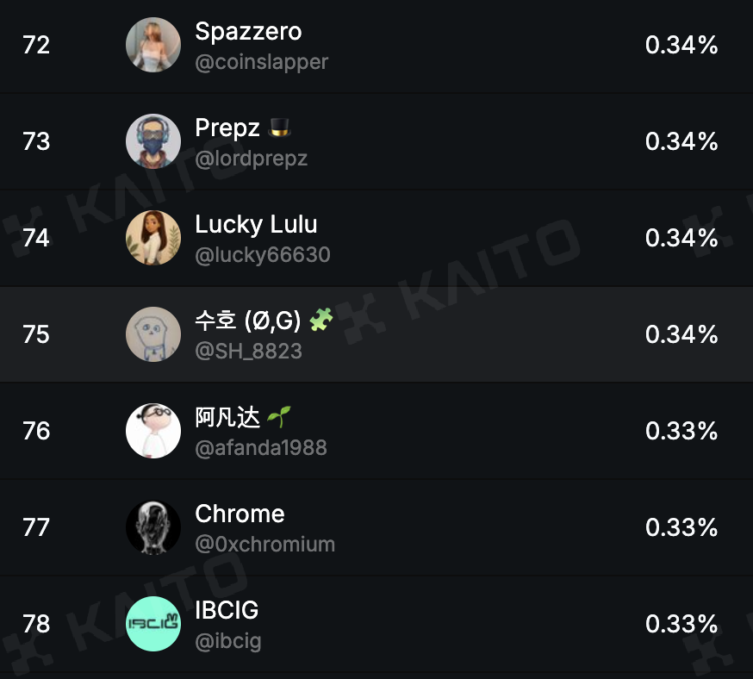Open the @lordprepz handle link

tap(252, 159)
